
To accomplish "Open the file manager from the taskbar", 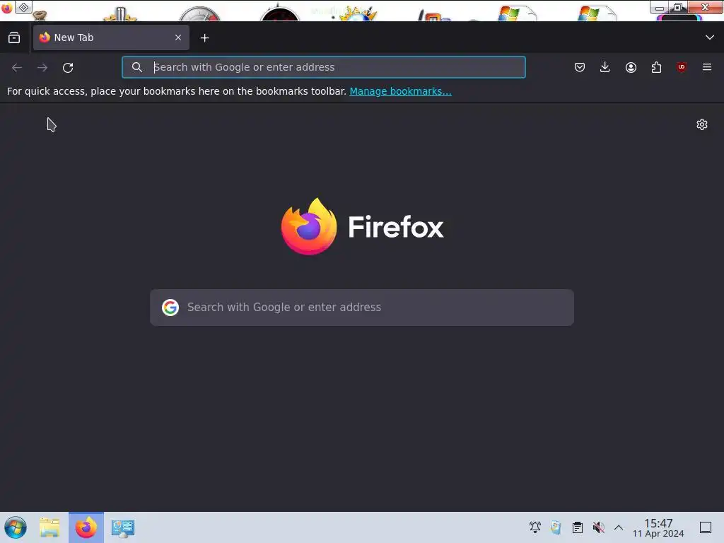I will [49, 527].
